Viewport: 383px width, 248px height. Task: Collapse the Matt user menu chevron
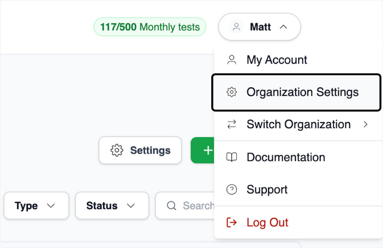(284, 27)
